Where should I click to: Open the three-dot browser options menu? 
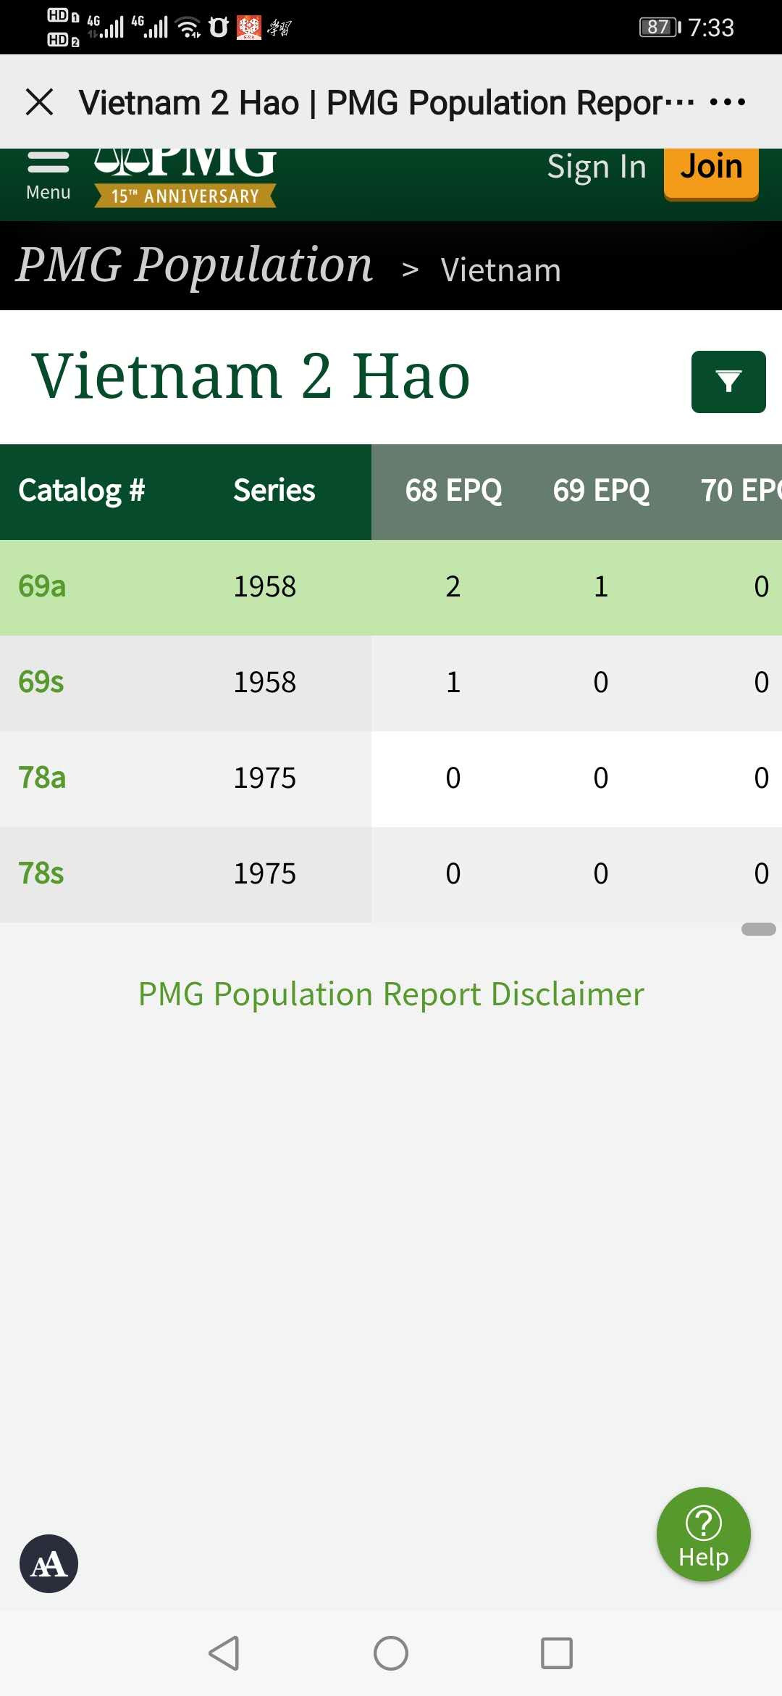pyautogui.click(x=727, y=102)
